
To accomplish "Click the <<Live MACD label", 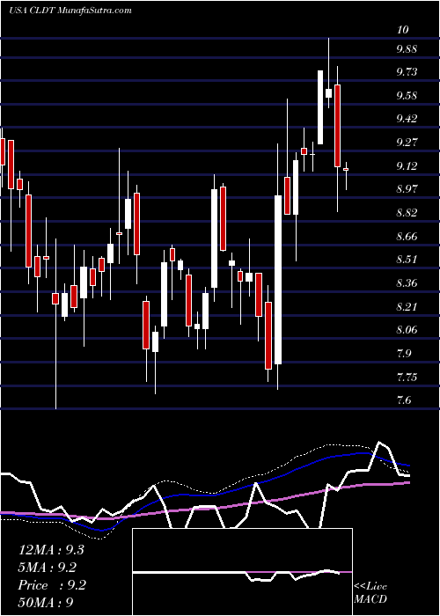I will click(x=370, y=593).
